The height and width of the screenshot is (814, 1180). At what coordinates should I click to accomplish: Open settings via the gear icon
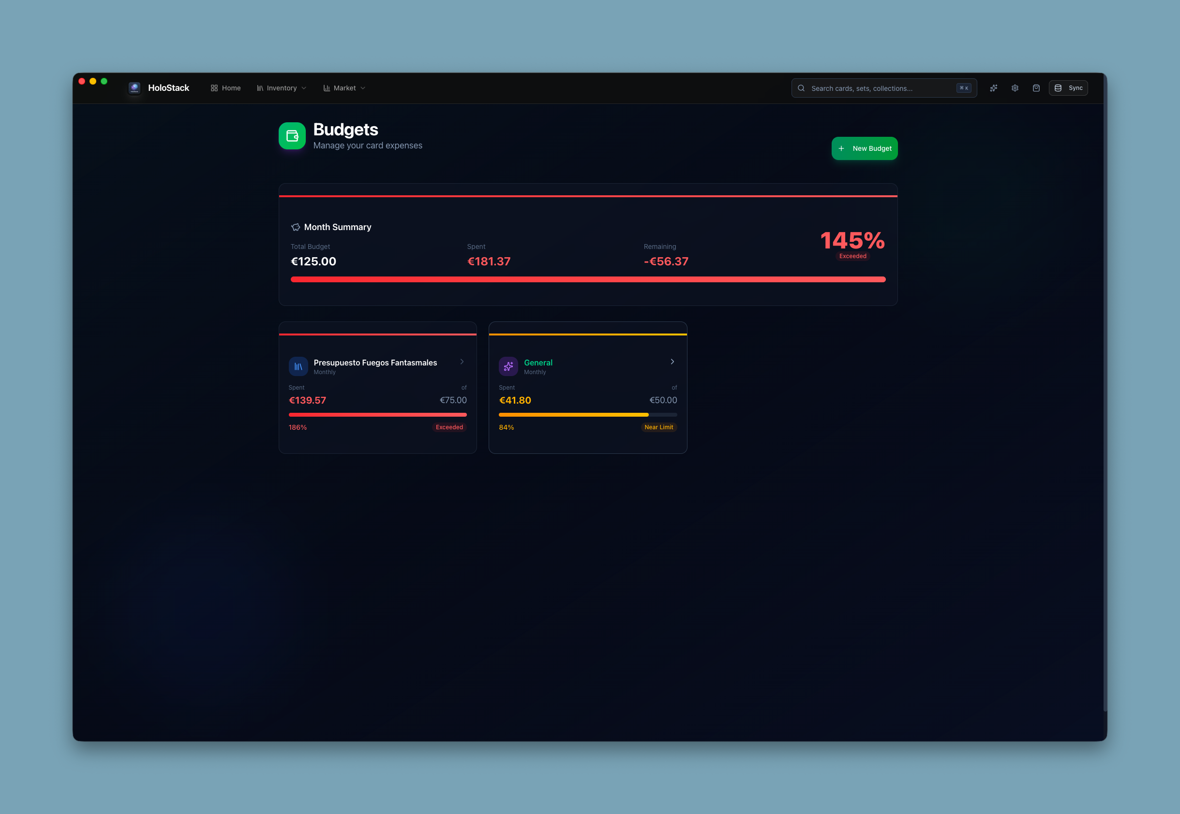[x=1015, y=88]
